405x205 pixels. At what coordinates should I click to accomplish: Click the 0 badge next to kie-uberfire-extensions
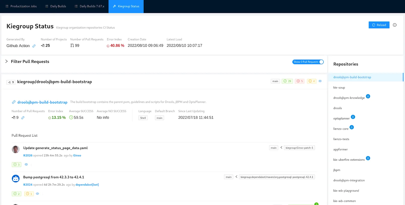coord(368,158)
